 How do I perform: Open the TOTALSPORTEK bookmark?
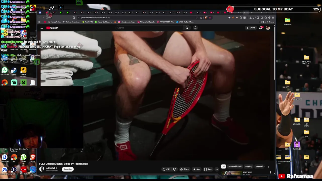pos(165,22)
